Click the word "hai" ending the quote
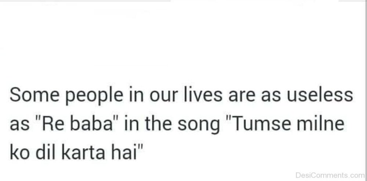 (x=124, y=153)
